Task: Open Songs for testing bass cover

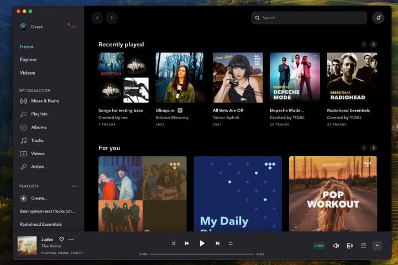Action: (x=124, y=78)
